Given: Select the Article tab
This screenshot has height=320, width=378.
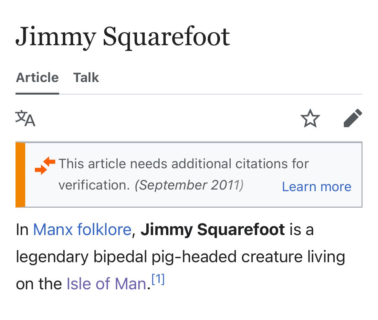Looking at the screenshot, I should click(37, 78).
